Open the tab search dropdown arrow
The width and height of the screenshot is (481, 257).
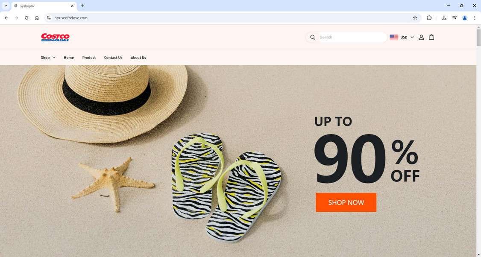(6, 6)
